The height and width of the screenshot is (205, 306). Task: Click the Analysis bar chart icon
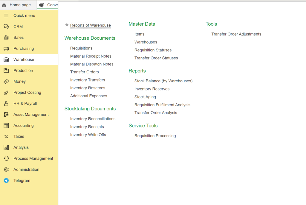pyautogui.click(x=6, y=147)
